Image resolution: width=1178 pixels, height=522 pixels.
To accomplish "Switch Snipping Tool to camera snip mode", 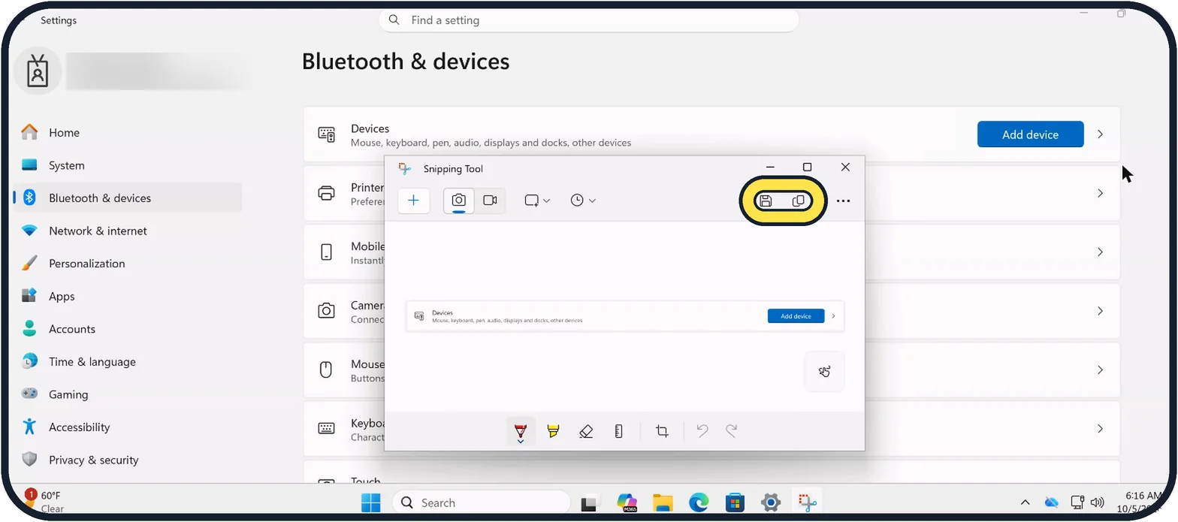I will [458, 201].
